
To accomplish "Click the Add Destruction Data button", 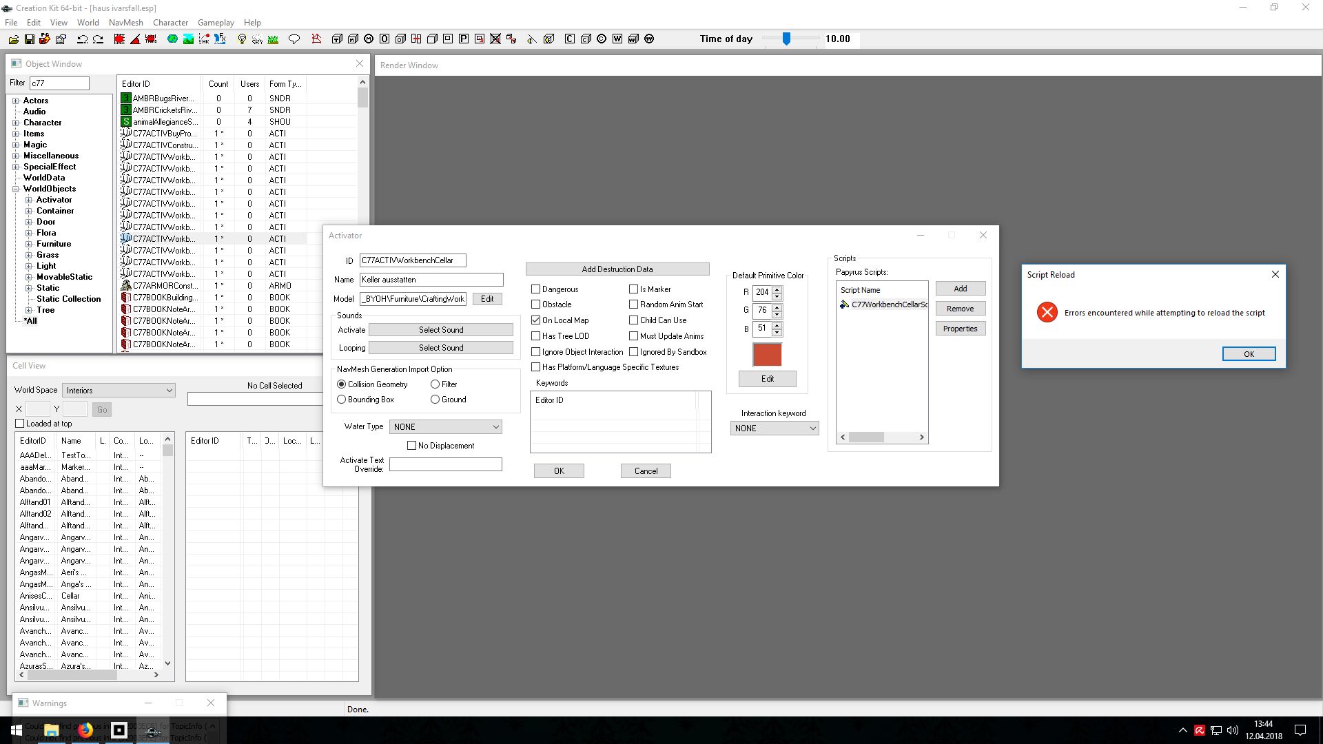I will click(x=617, y=269).
